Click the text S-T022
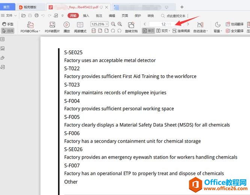The image size is (250, 195). coord(72,68)
